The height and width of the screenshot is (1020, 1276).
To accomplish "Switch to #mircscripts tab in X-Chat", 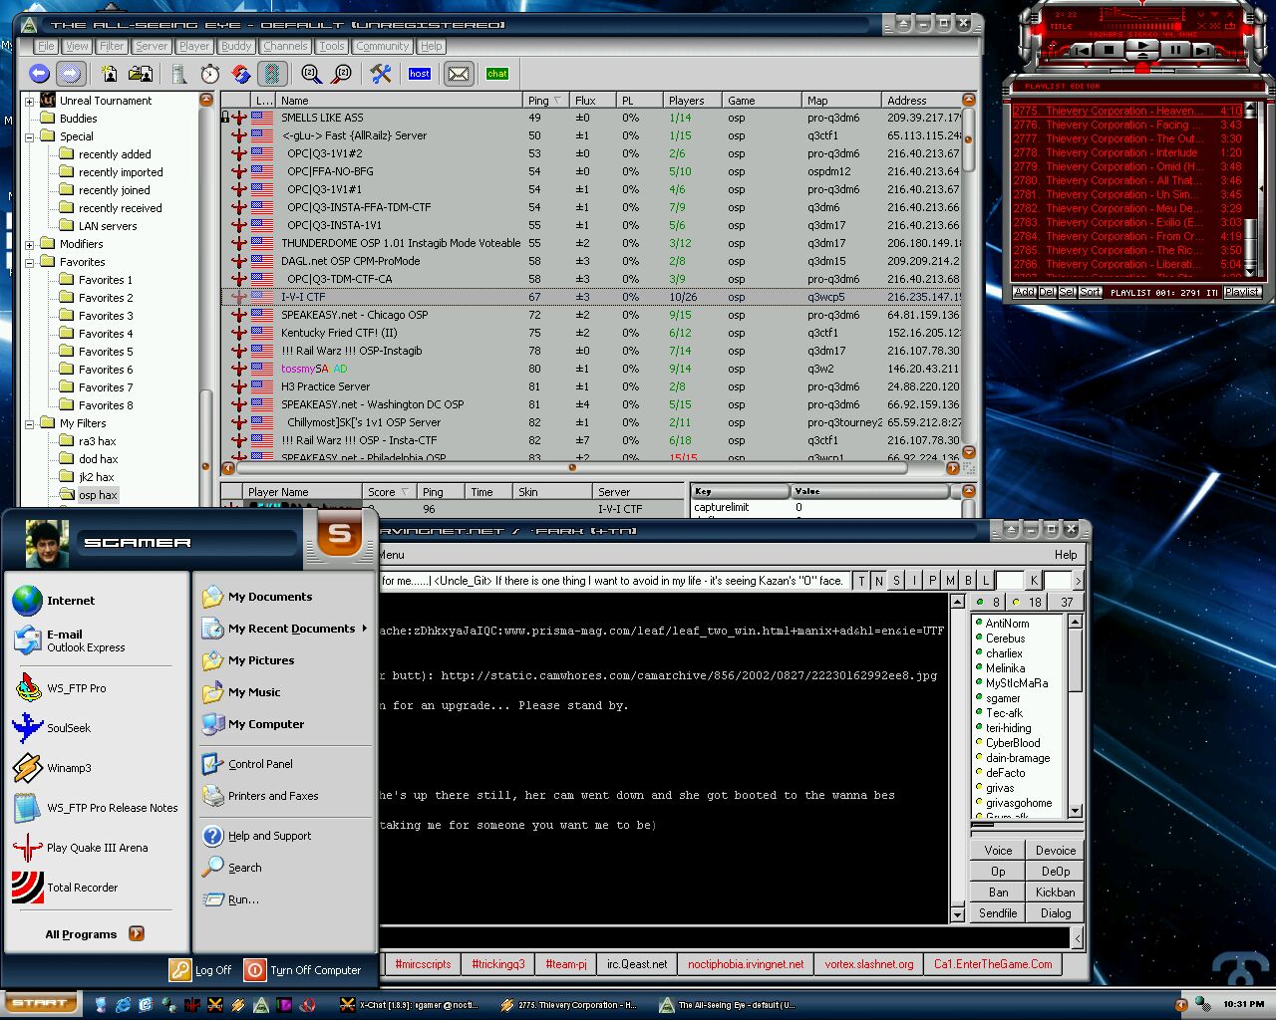I will [423, 964].
